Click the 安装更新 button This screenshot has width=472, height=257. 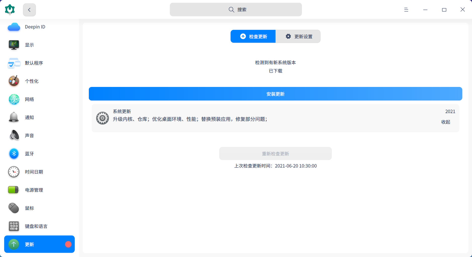(x=276, y=94)
